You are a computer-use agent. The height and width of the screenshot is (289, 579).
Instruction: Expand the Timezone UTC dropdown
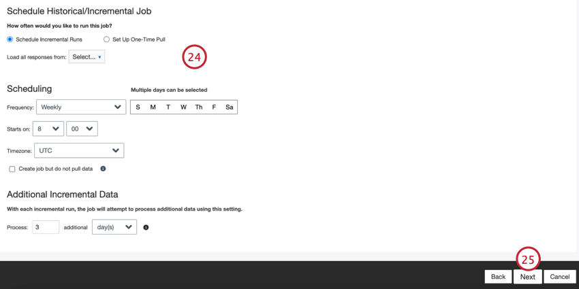point(79,150)
